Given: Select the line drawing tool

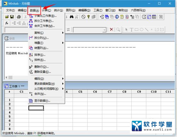Looking at the screenshot, I should pos(147,29).
